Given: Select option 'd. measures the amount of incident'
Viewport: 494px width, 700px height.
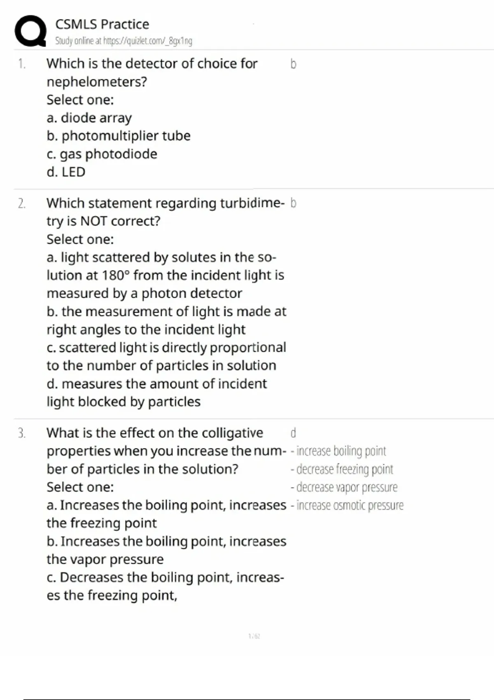Looking at the screenshot, I should click(x=156, y=384).
